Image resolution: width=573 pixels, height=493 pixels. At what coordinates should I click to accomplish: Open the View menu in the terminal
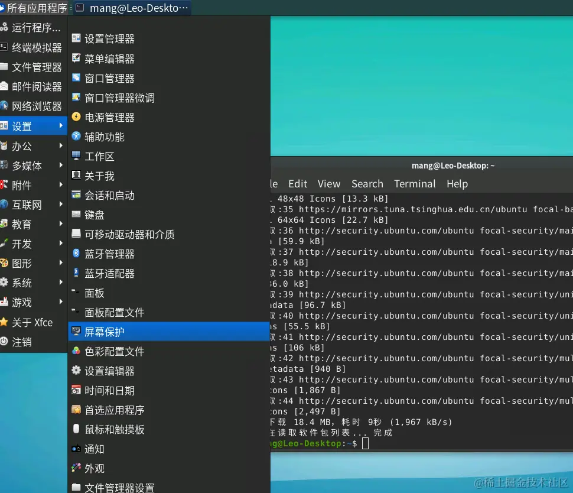(328, 184)
